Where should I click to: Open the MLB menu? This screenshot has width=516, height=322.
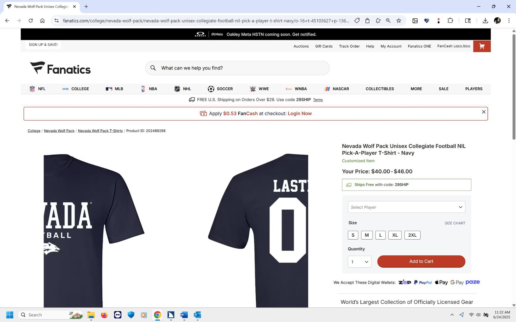(x=114, y=89)
